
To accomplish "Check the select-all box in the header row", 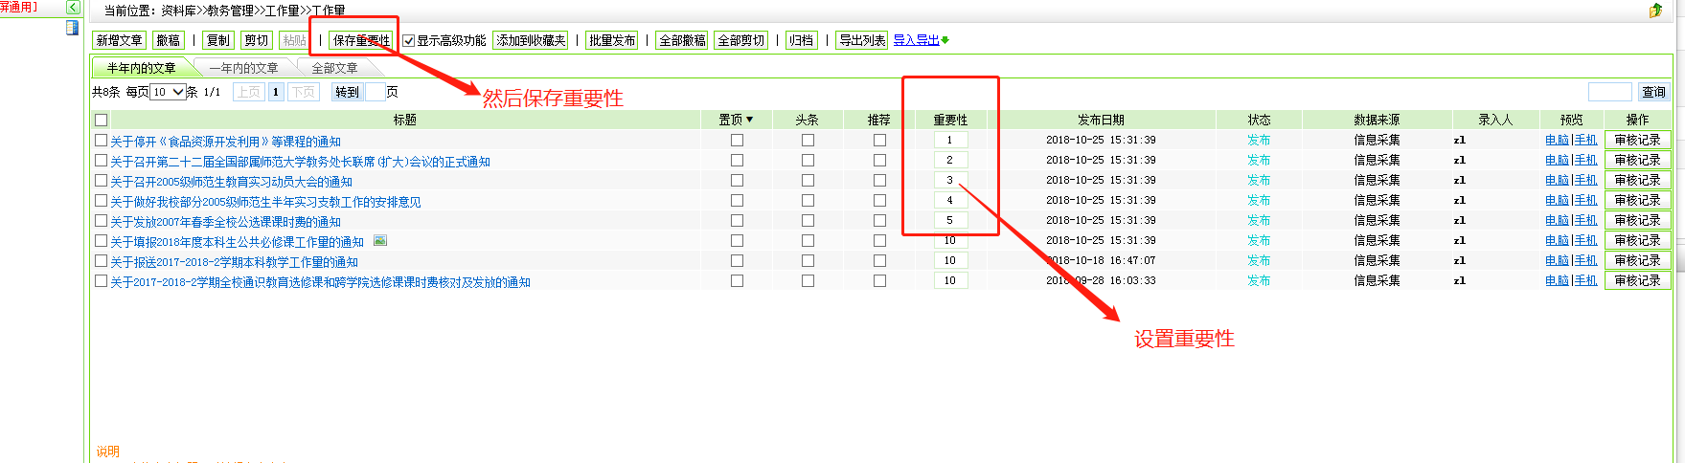I will click(102, 121).
